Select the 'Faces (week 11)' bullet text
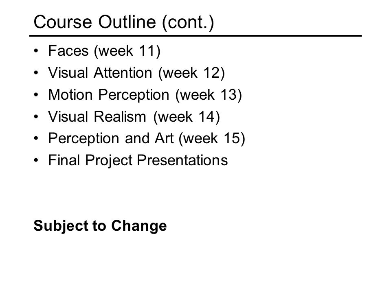The image size is (391, 293). (104, 51)
